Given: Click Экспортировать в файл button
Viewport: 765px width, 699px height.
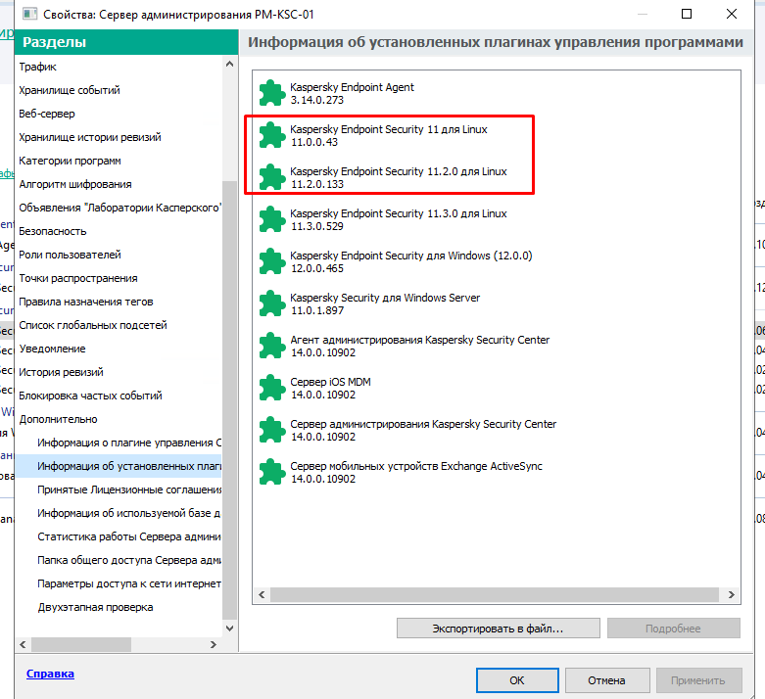Looking at the screenshot, I should (x=499, y=629).
